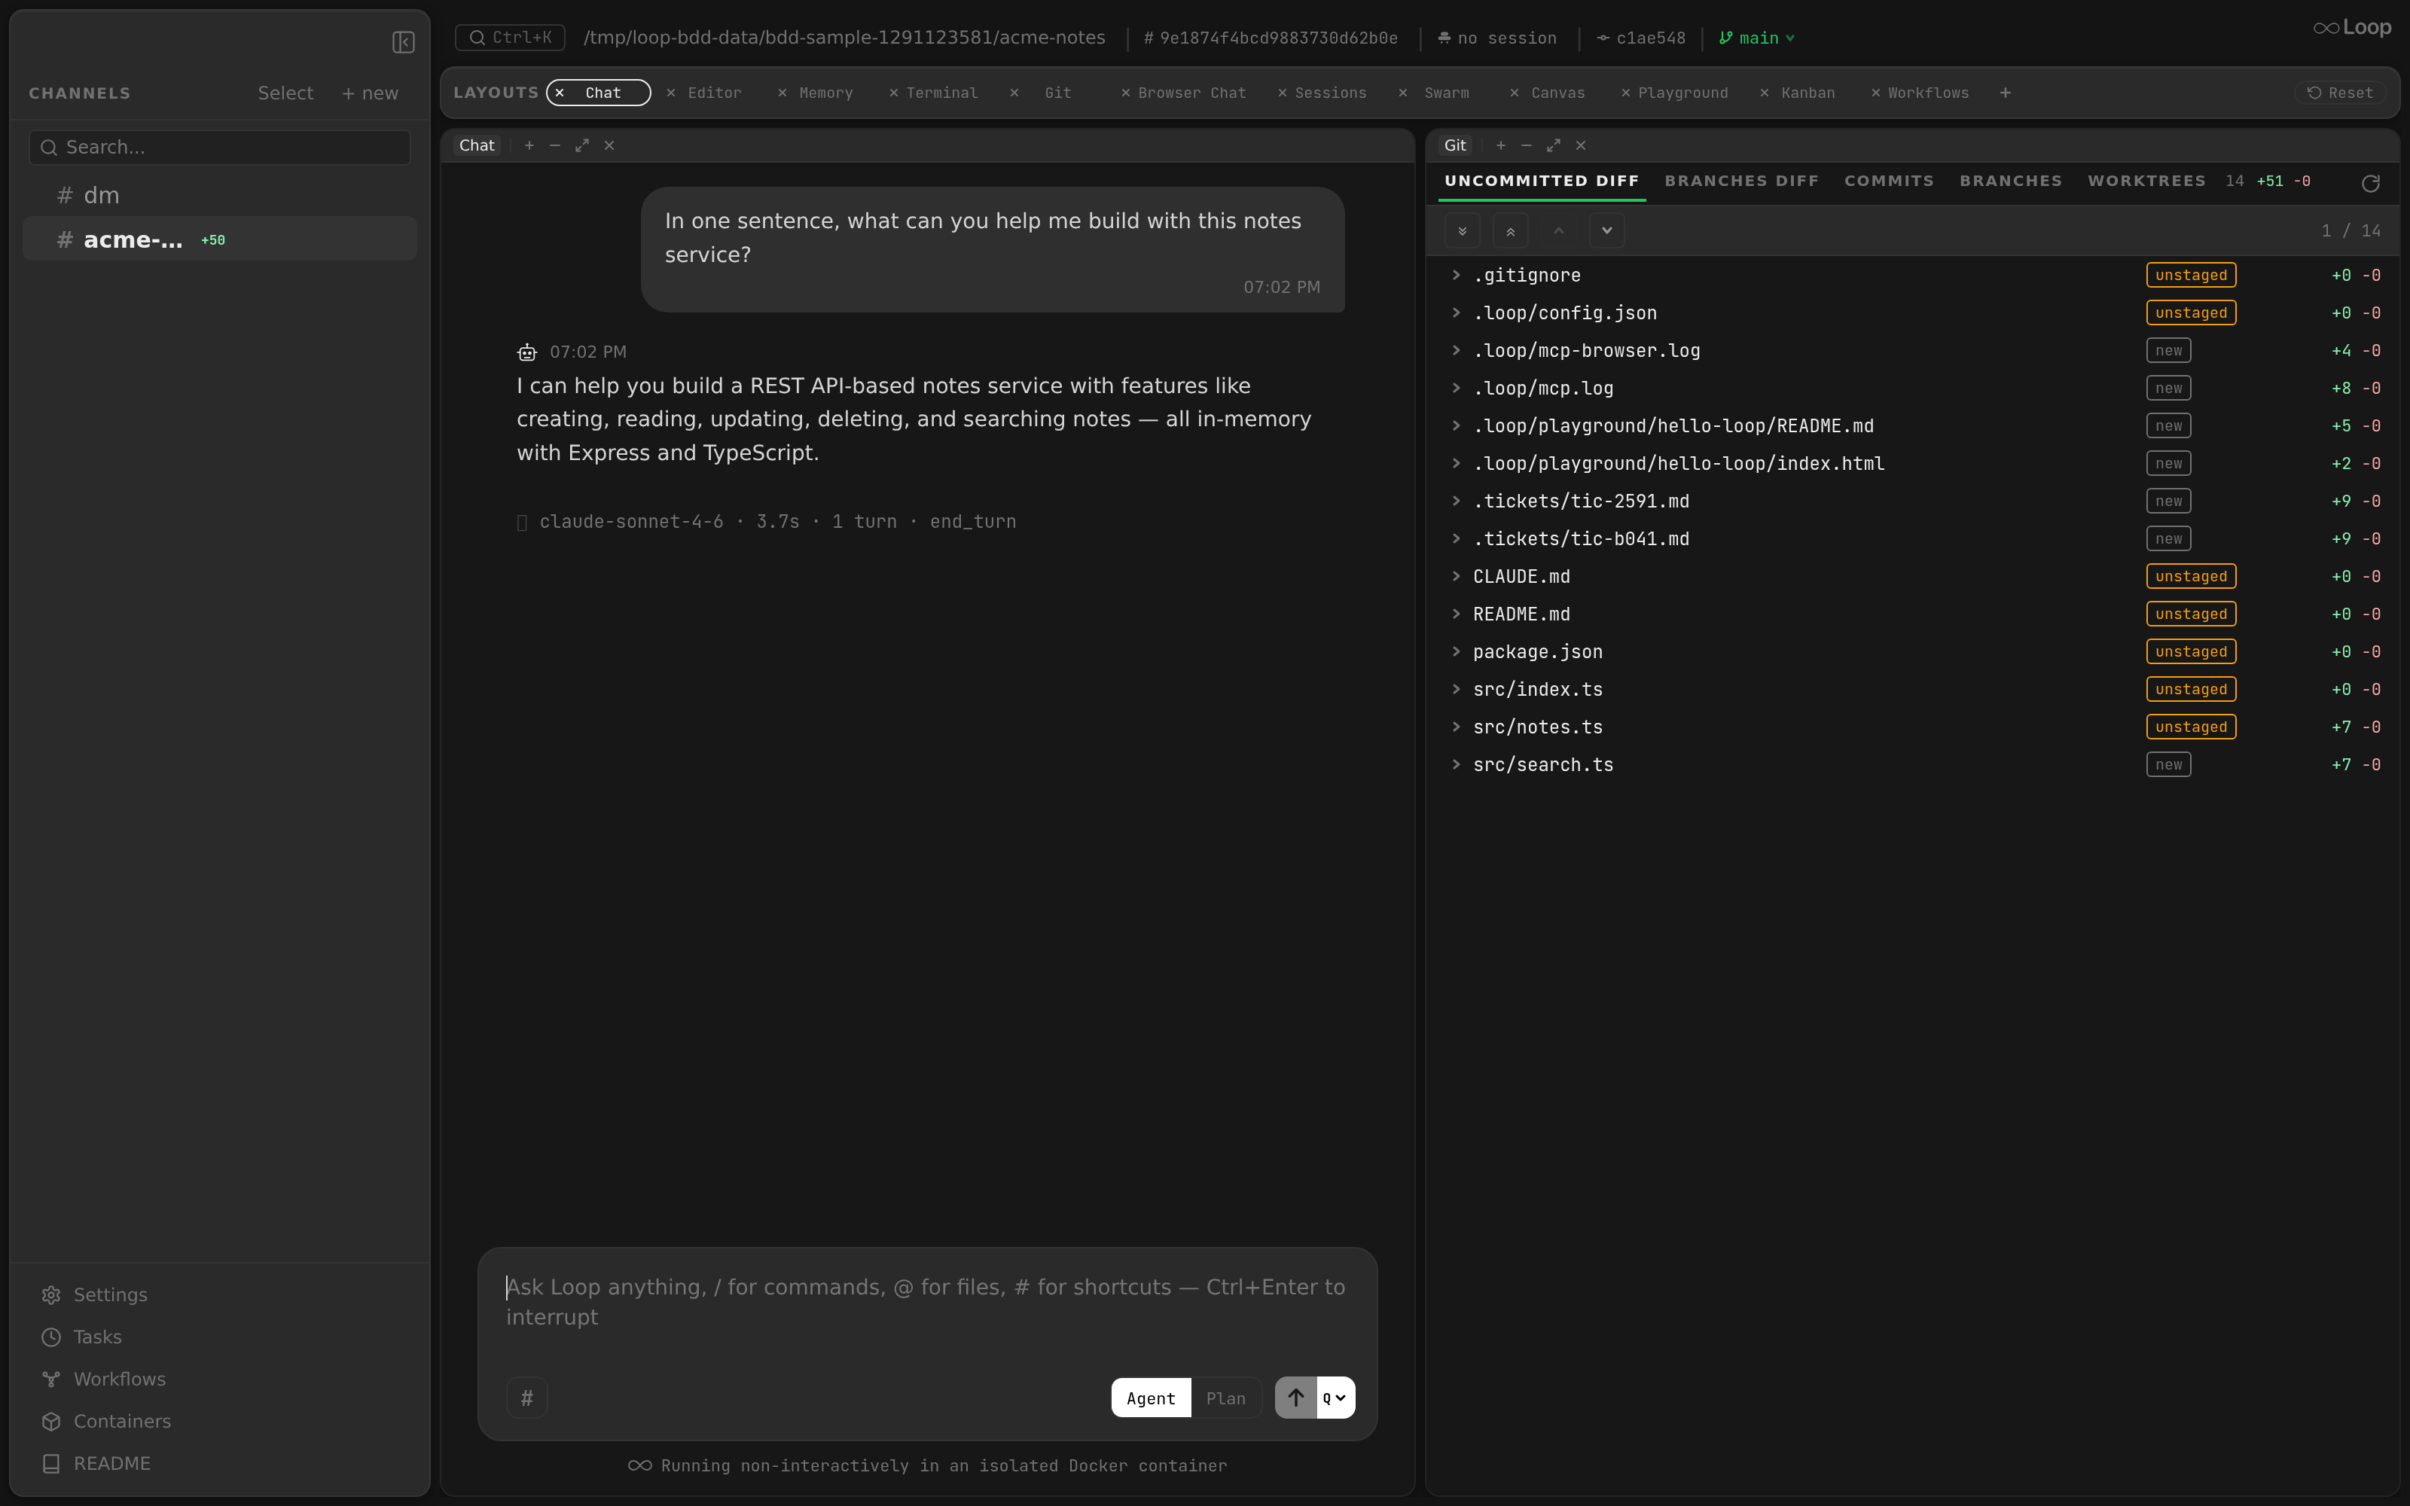The width and height of the screenshot is (2410, 1506).
Task: Expand the src/search.ts diff
Action: pyautogui.click(x=1456, y=765)
